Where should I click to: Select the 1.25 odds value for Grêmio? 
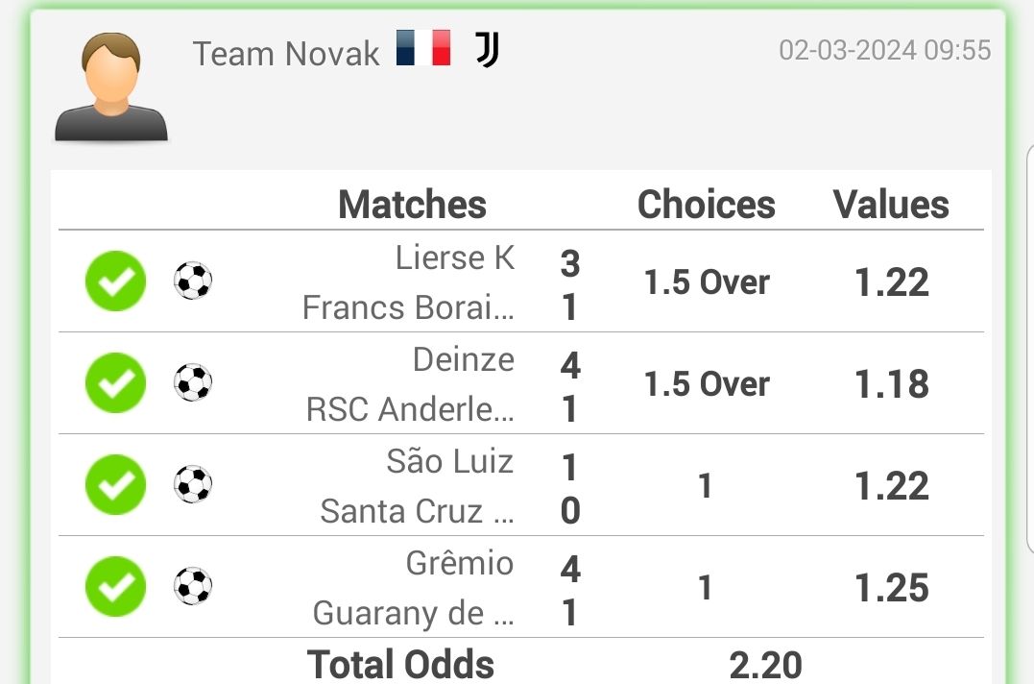[892, 588]
